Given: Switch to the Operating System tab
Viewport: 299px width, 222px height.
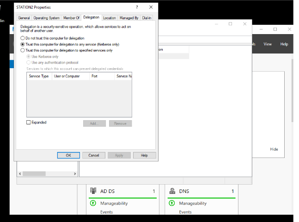Looking at the screenshot, I should 47,18.
